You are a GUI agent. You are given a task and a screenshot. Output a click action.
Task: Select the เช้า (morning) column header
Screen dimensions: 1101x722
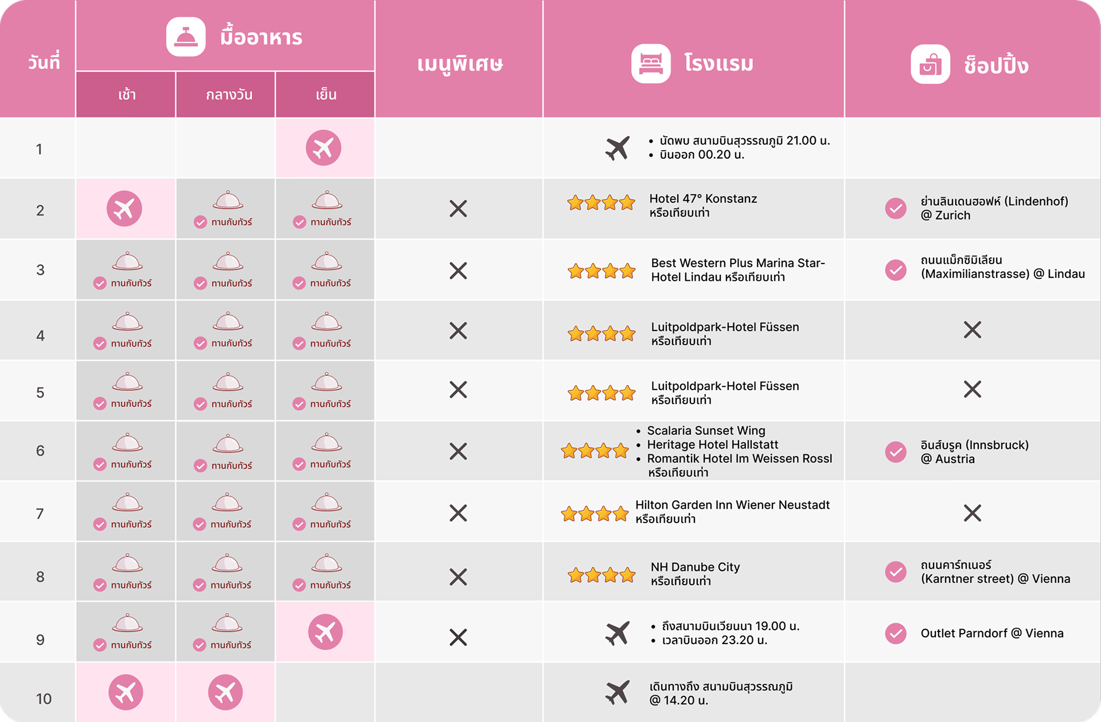[127, 95]
